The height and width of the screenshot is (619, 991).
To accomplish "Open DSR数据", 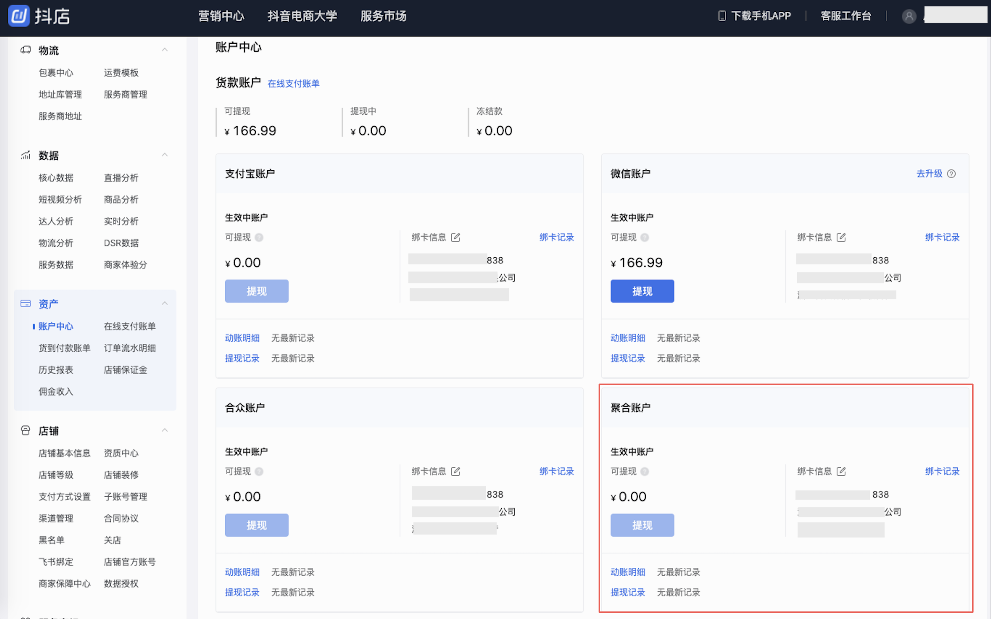I will [x=121, y=243].
